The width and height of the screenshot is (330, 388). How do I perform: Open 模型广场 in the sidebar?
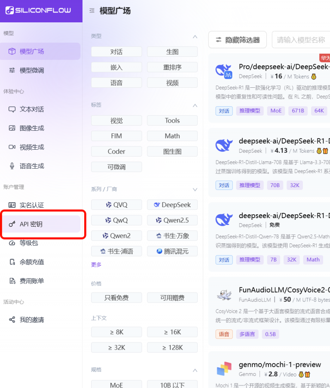tap(40, 51)
